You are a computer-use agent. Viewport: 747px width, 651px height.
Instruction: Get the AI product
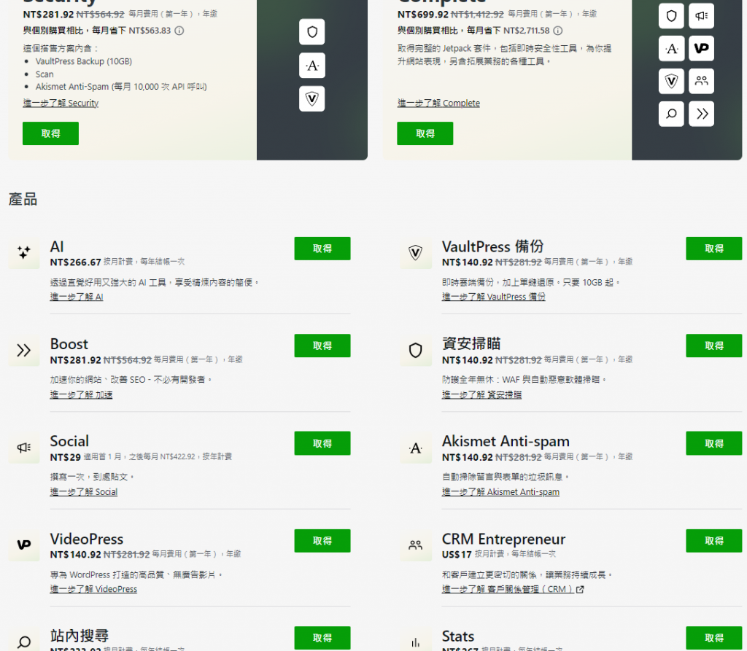click(x=322, y=249)
